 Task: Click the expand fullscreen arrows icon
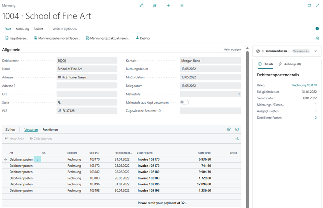[317, 6]
